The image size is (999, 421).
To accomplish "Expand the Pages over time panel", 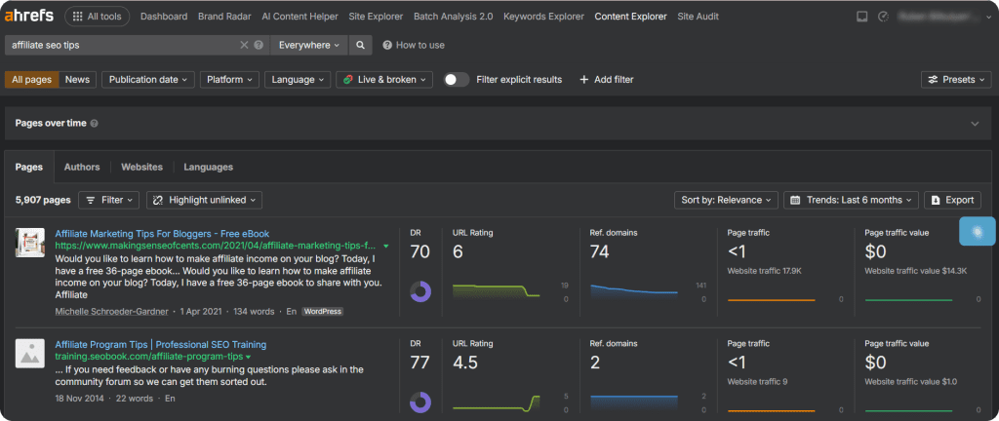I will [x=974, y=124].
